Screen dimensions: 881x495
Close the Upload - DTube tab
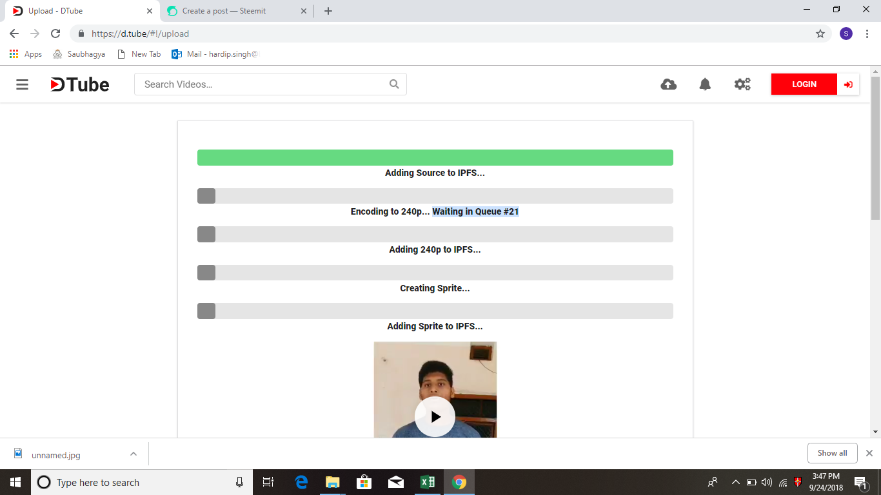pyautogui.click(x=149, y=11)
